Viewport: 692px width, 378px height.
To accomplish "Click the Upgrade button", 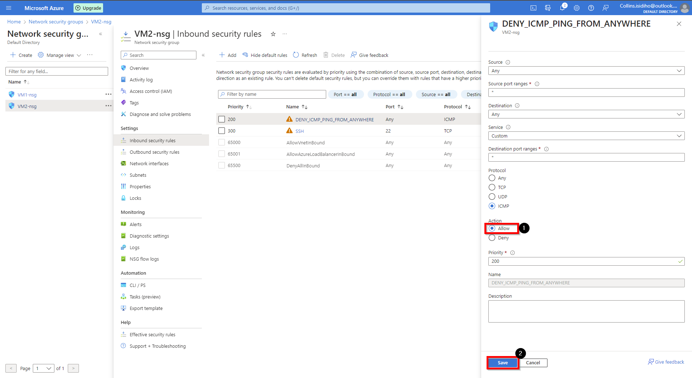I will point(88,8).
